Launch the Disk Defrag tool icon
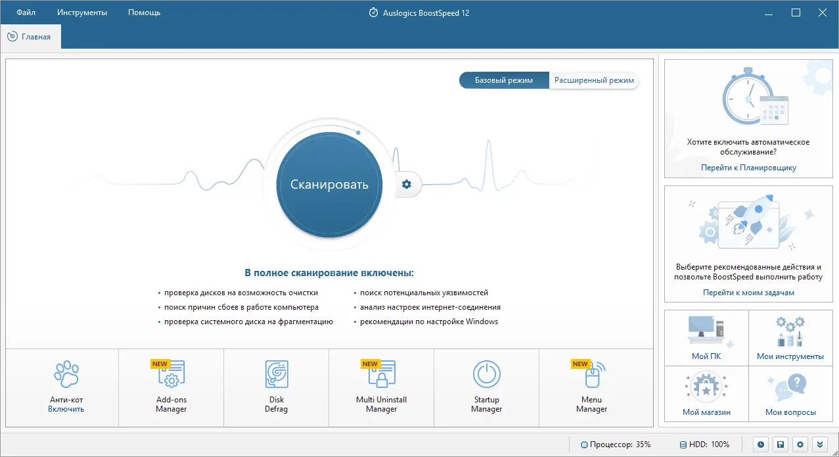 (x=276, y=373)
